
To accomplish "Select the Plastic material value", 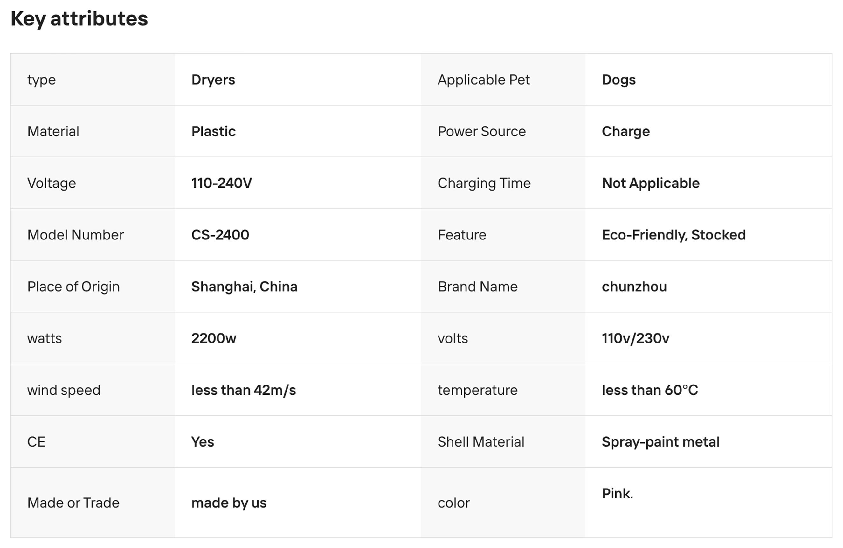I will click(213, 131).
